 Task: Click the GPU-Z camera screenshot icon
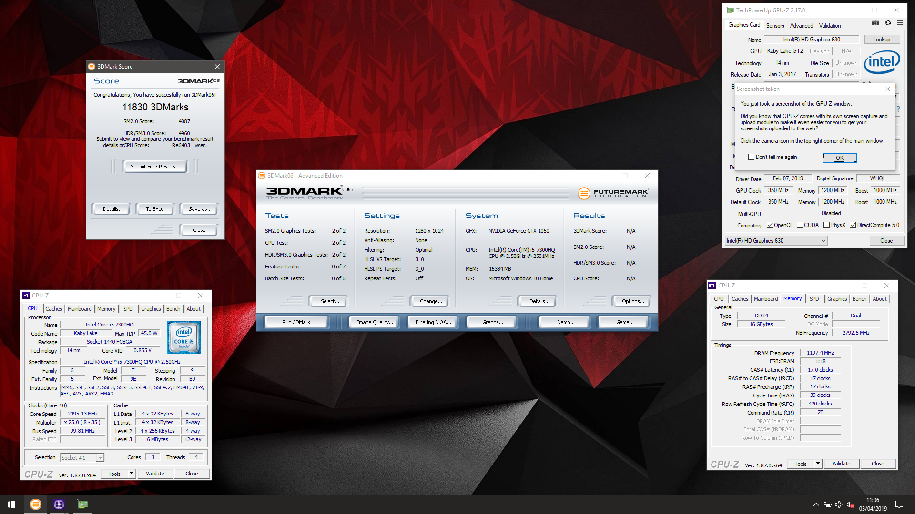875,23
